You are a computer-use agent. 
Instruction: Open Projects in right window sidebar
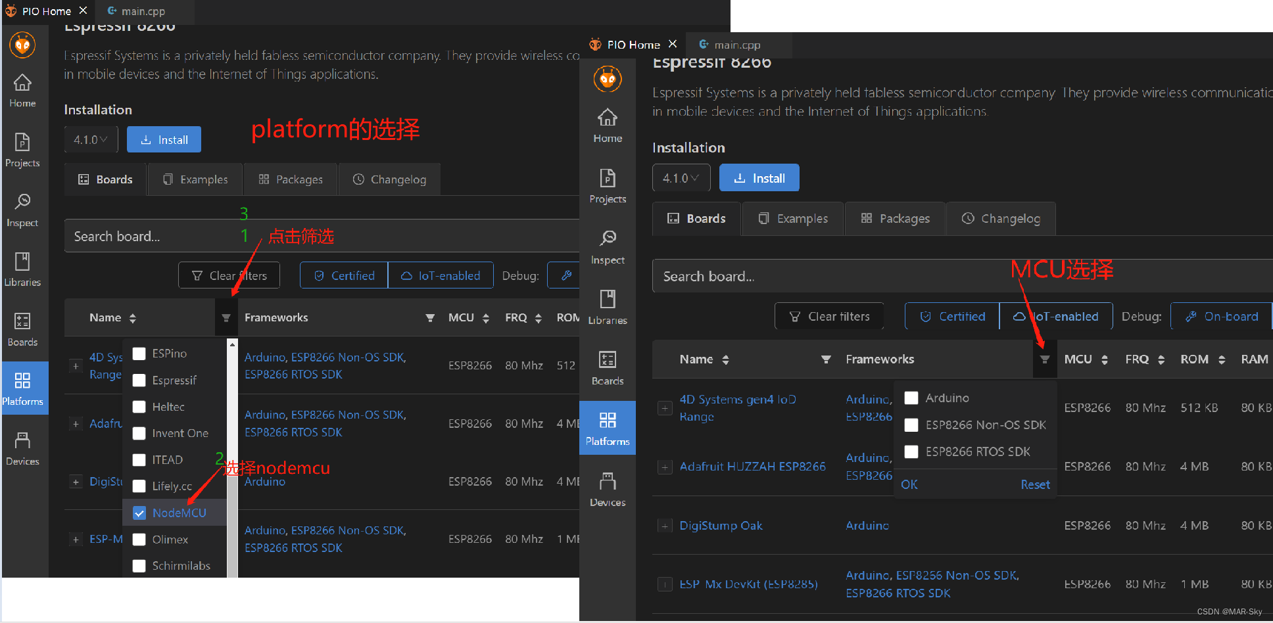[x=608, y=186]
